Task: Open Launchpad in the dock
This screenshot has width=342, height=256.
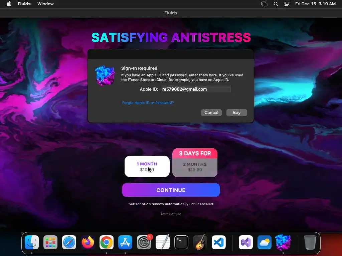Action: 50,242
